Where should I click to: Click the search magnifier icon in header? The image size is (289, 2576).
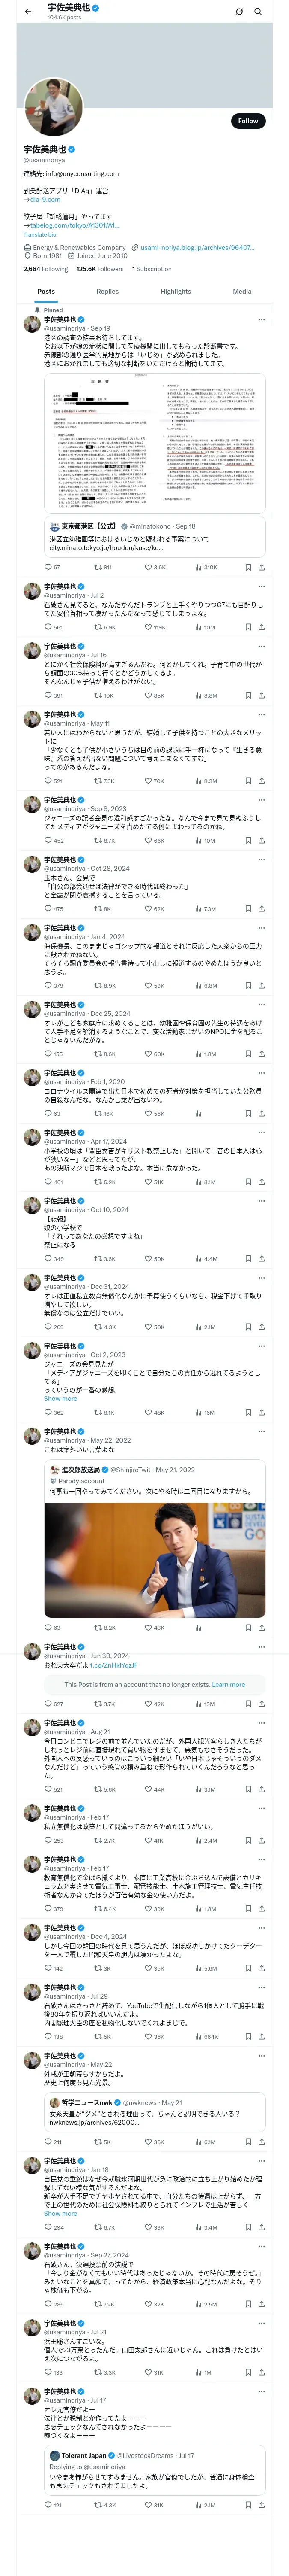point(258,11)
